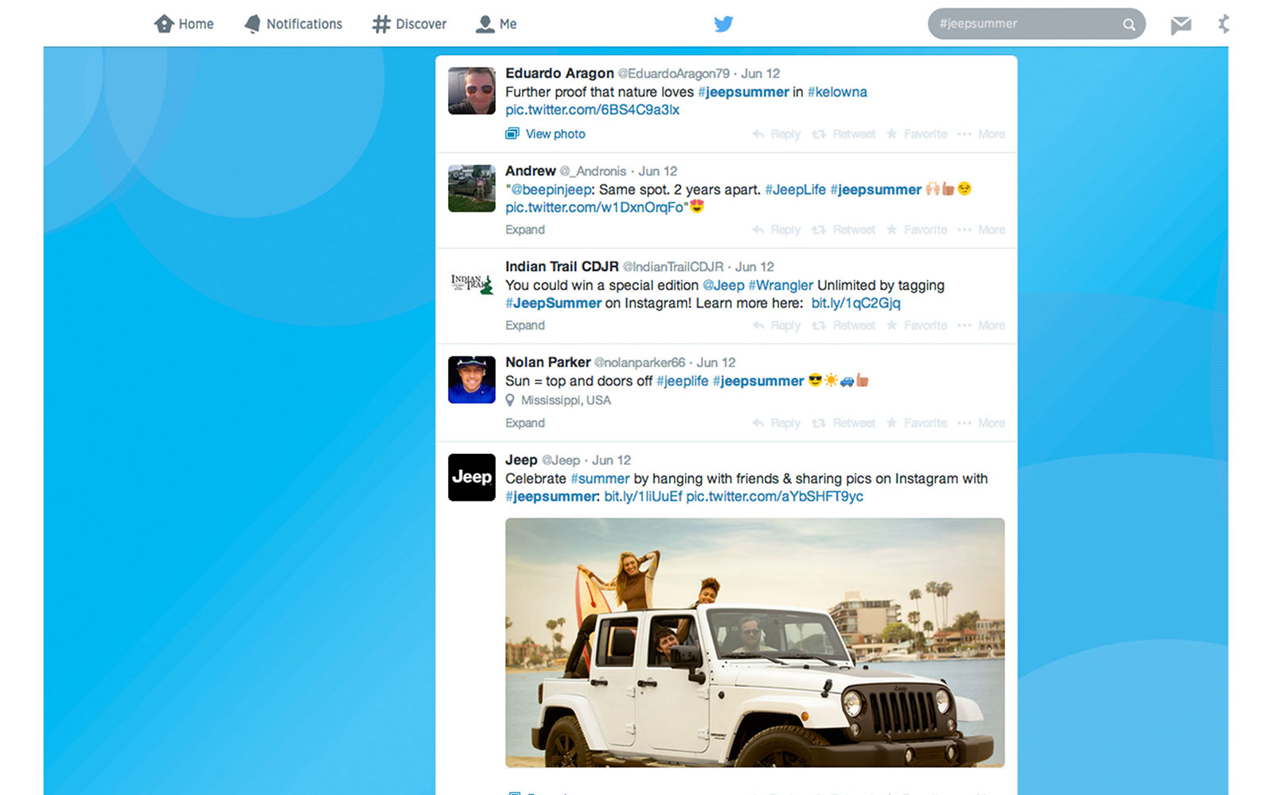Image resolution: width=1273 pixels, height=795 pixels.
Task: Go to the Home tab
Action: click(184, 24)
